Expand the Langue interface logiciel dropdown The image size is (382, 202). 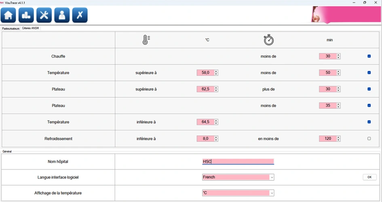(x=272, y=177)
